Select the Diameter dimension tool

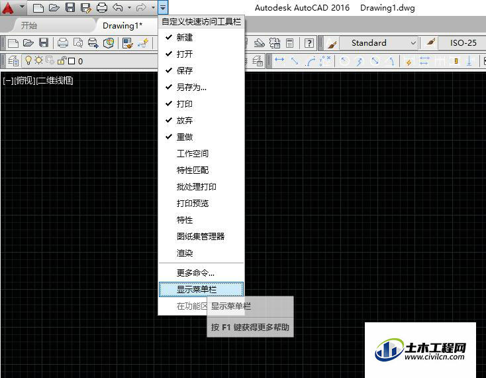[375, 61]
